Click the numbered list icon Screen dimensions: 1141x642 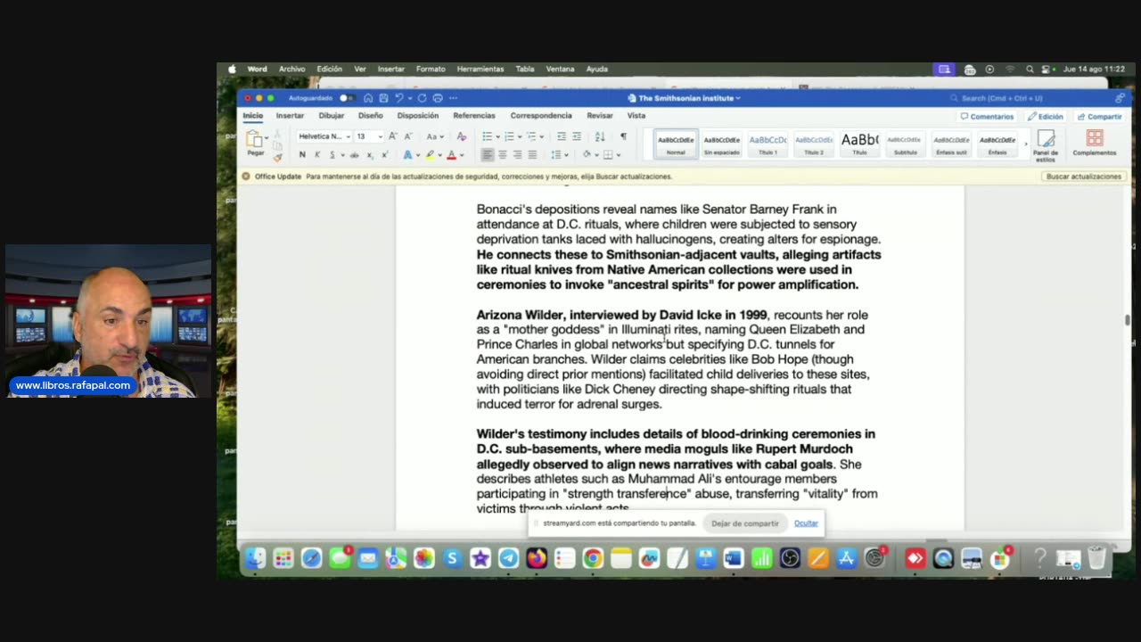point(509,136)
